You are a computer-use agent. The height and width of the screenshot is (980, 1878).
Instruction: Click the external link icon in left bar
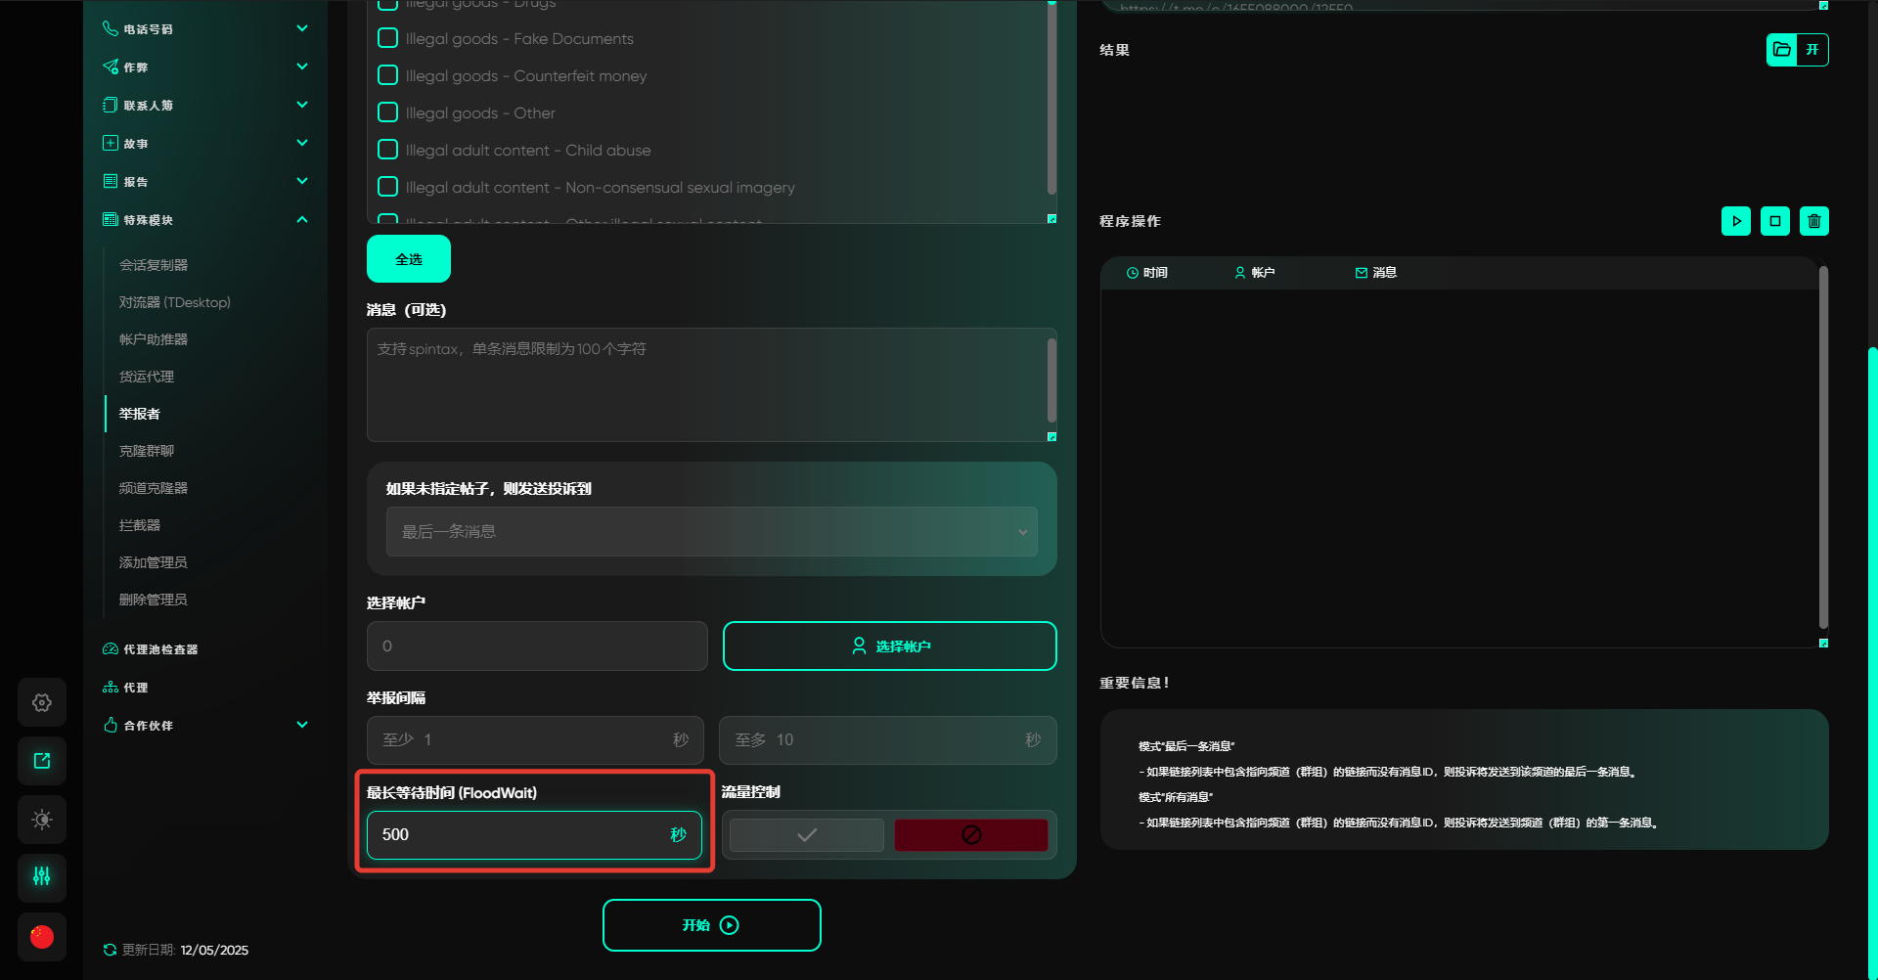pos(42,761)
